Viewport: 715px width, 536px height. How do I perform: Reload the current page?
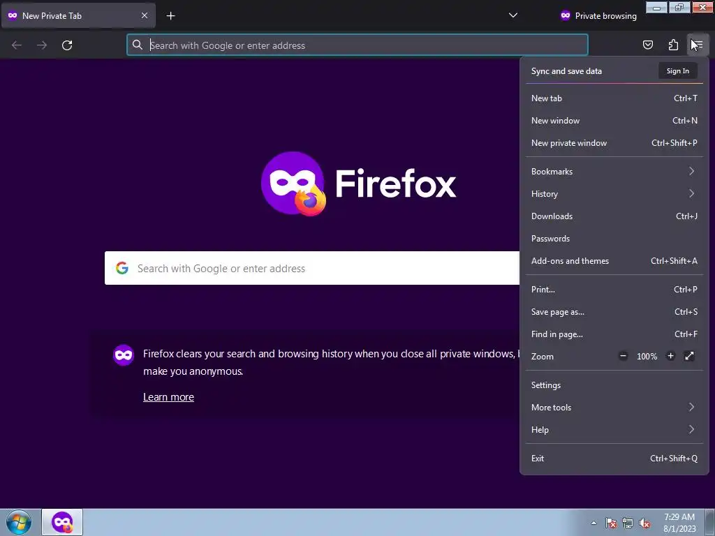67,45
